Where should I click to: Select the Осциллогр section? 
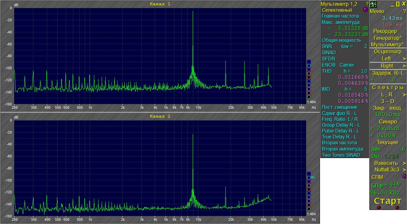click(388, 52)
